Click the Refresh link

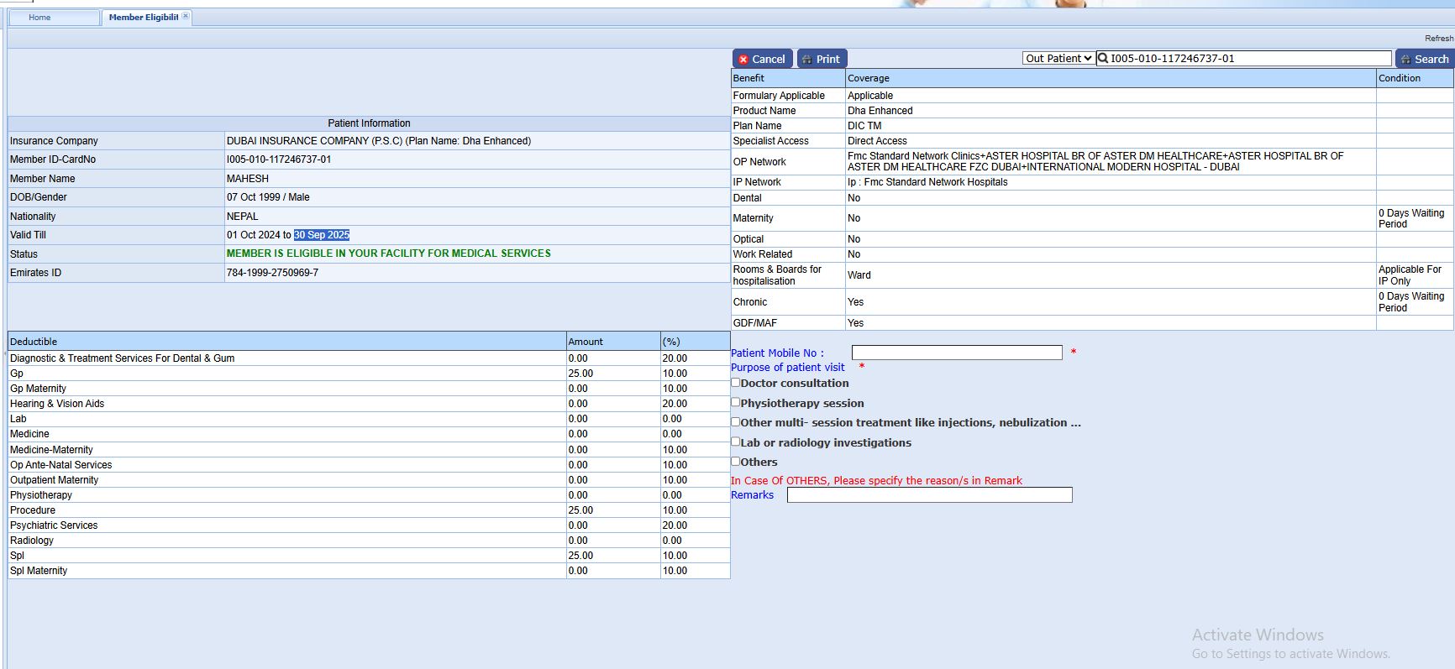(1438, 39)
